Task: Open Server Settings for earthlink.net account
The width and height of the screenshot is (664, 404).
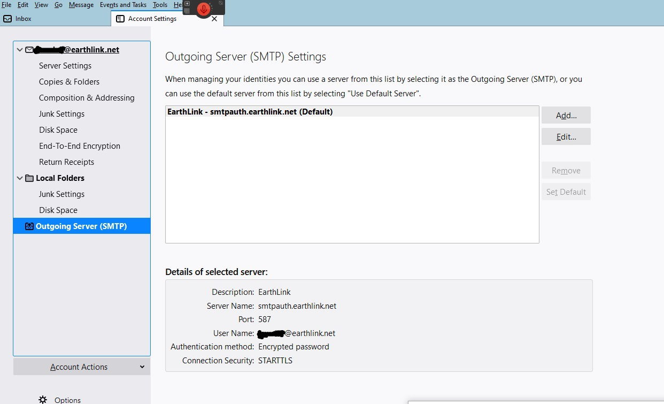Action: point(65,66)
